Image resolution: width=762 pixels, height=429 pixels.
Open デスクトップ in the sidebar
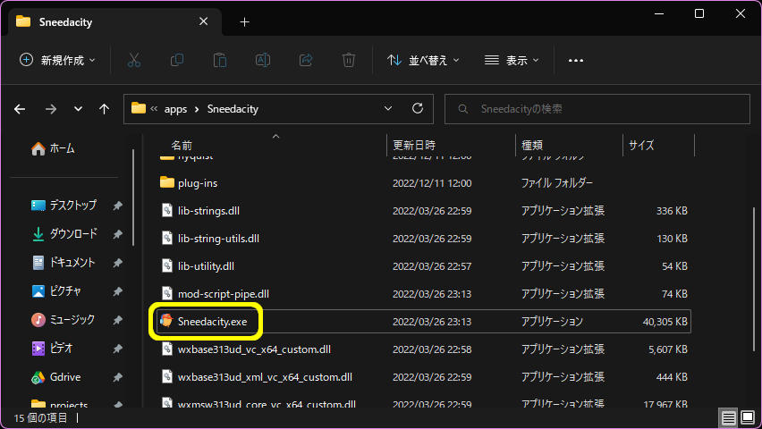click(63, 205)
